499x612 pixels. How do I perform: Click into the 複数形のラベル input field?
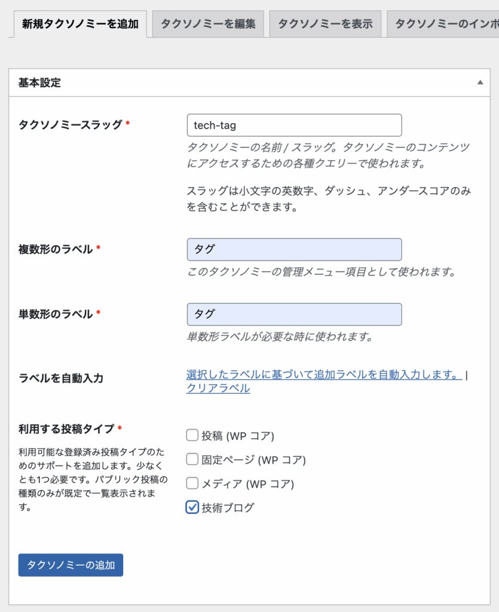[x=294, y=249]
